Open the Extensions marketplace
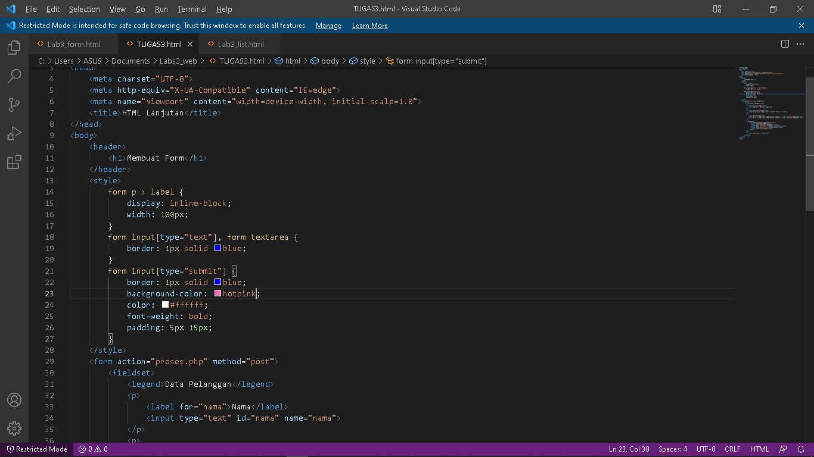This screenshot has height=457, width=814. (x=14, y=162)
